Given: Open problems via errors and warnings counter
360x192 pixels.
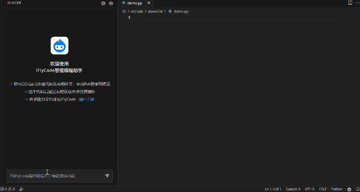Looking at the screenshot, I should click(8, 189).
